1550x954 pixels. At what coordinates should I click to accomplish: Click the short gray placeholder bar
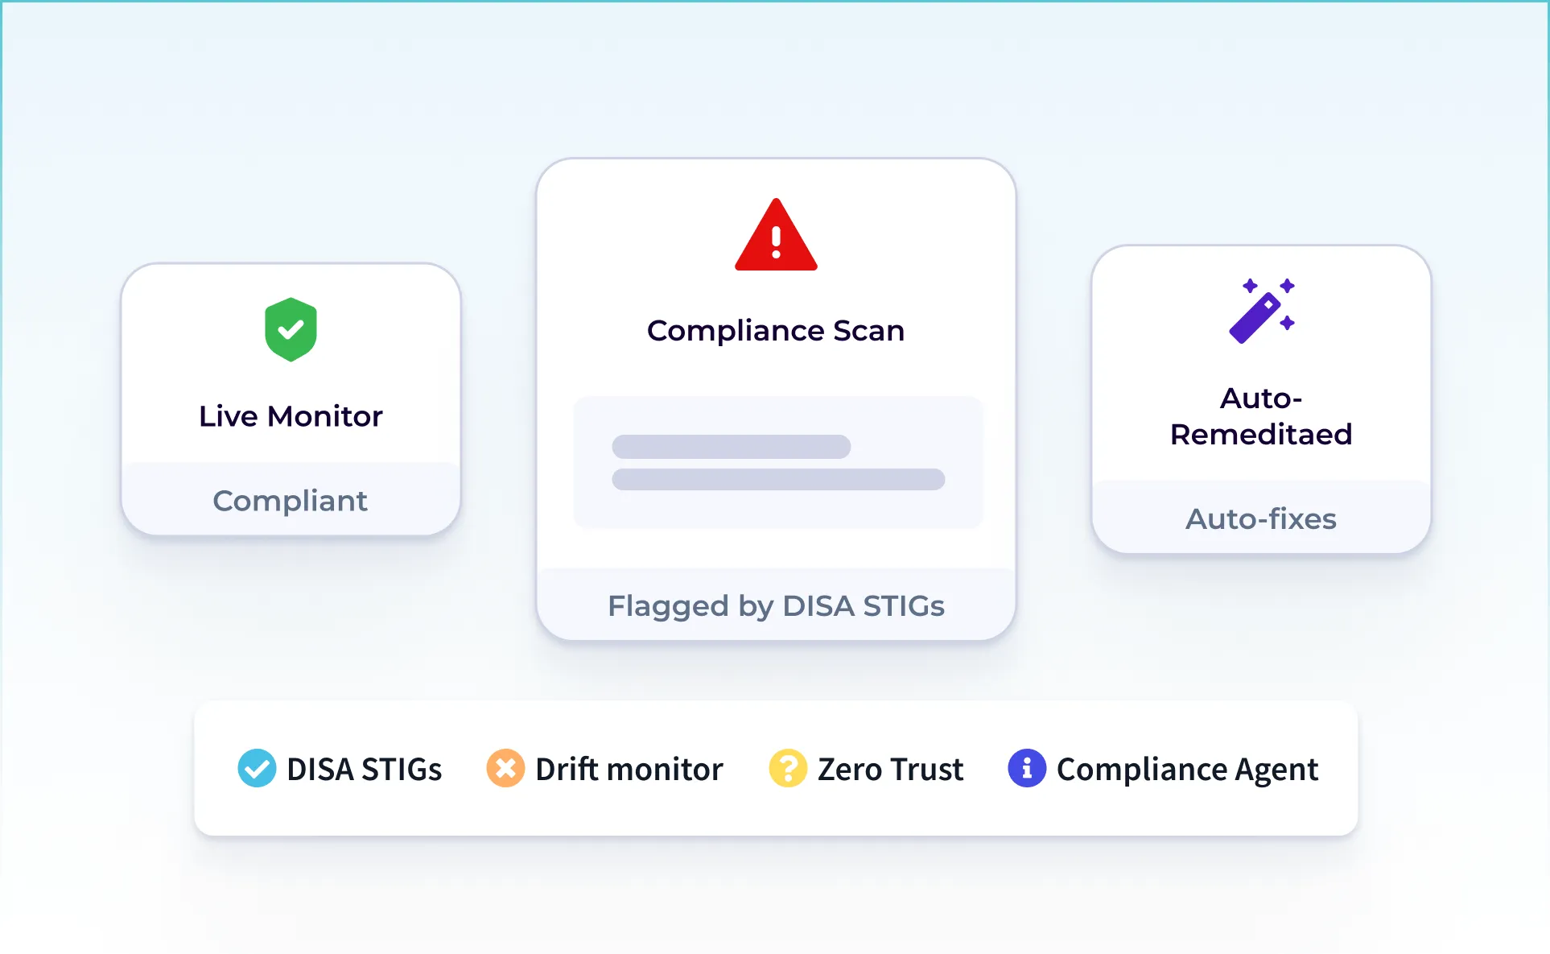(x=731, y=447)
